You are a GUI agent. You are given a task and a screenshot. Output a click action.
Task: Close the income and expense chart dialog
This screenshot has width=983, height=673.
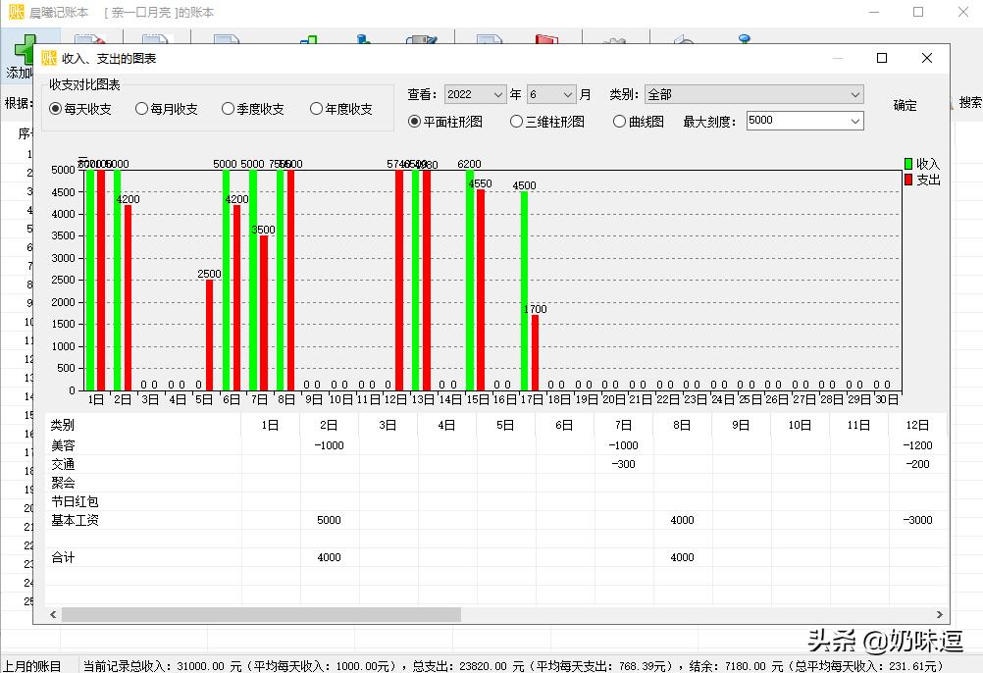click(926, 58)
